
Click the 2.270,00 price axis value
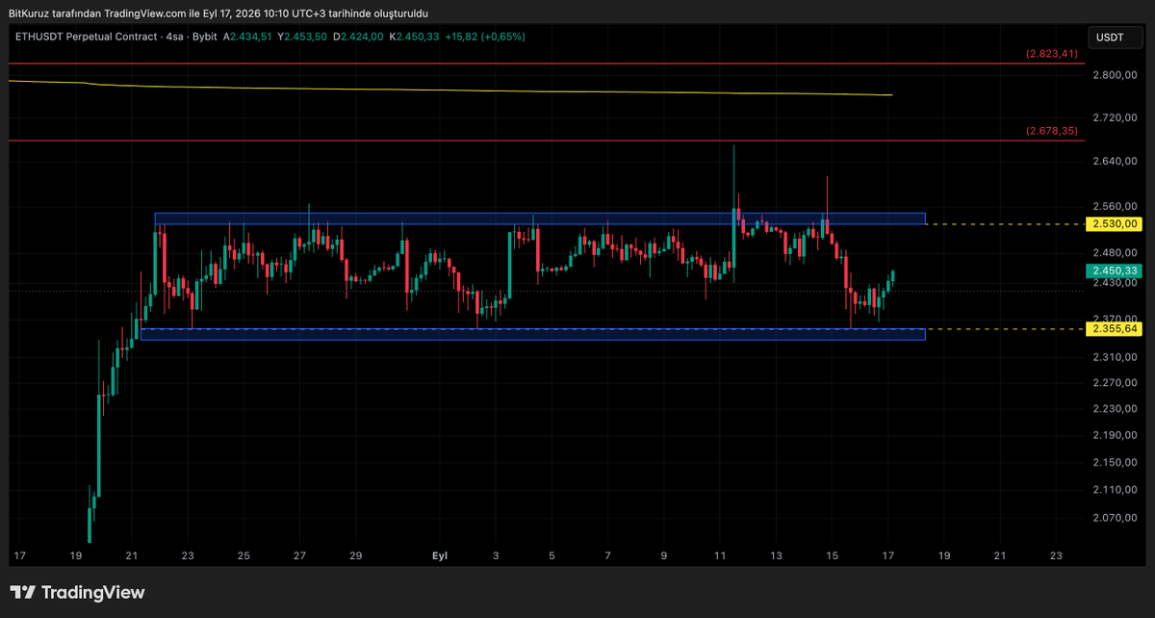coord(1114,382)
